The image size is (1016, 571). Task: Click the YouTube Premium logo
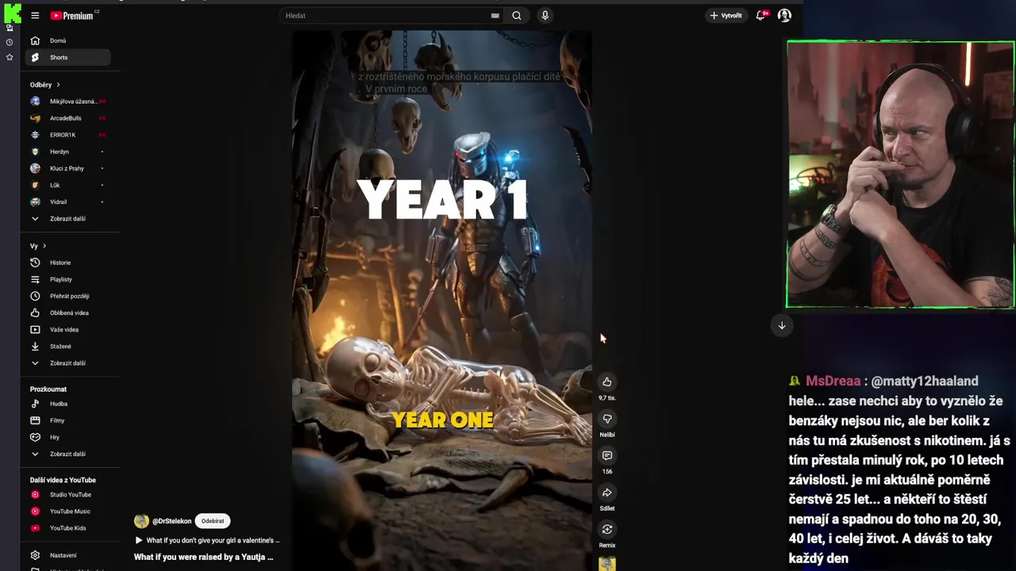coord(73,15)
